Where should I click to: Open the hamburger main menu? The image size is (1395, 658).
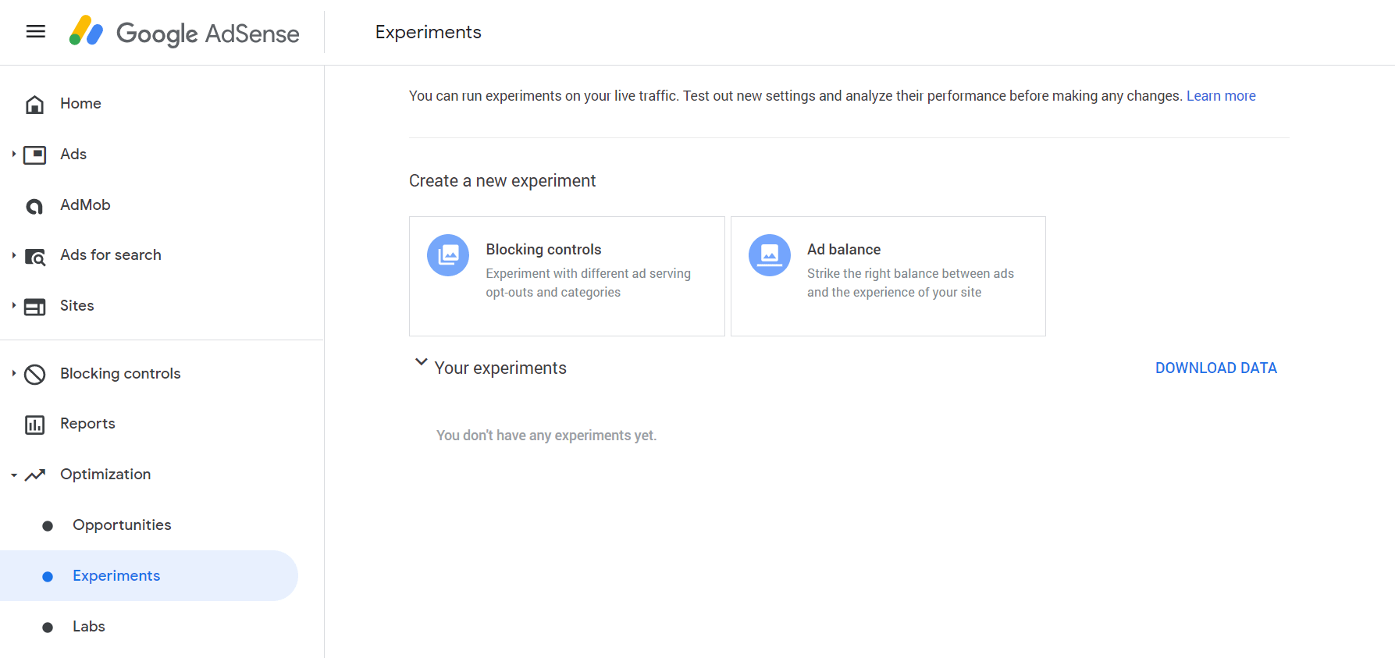point(36,32)
